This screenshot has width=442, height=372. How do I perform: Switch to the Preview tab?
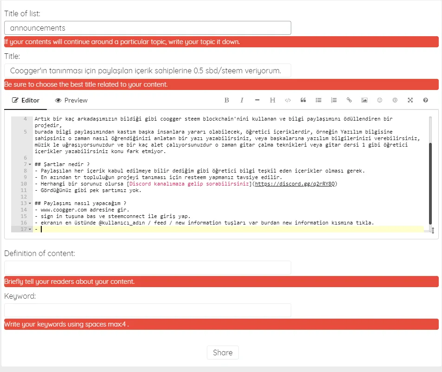(71, 101)
